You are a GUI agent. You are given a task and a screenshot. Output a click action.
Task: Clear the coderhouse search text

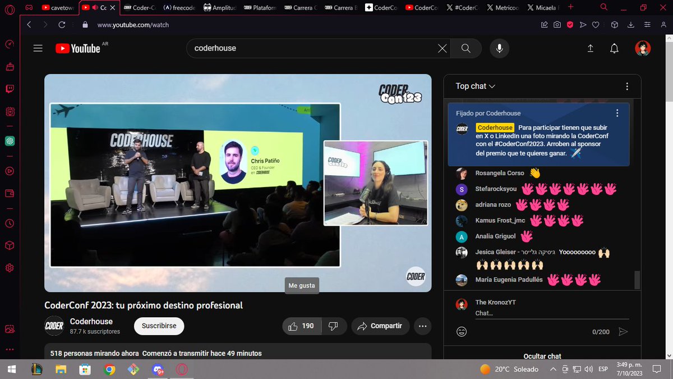442,48
